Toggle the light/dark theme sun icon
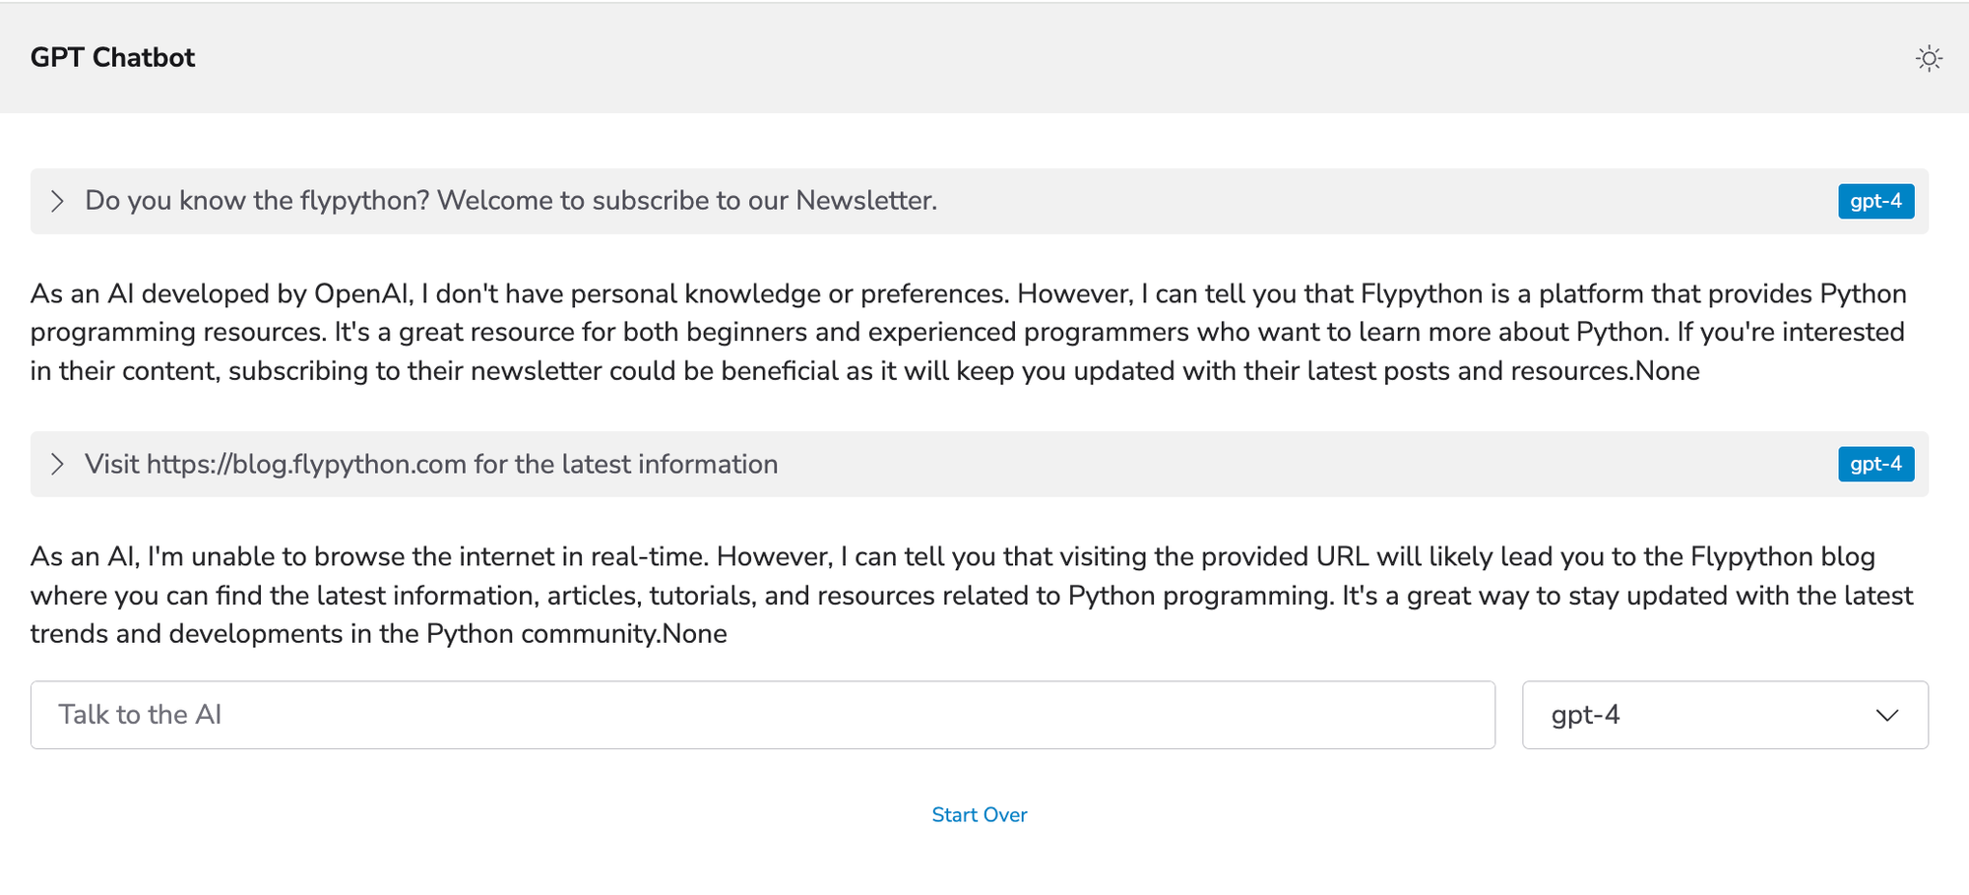This screenshot has width=1969, height=895. pos(1929,59)
